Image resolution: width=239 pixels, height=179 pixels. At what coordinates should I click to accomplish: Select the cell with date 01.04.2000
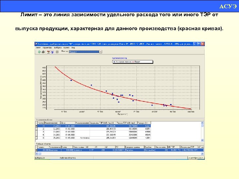pos(68,135)
